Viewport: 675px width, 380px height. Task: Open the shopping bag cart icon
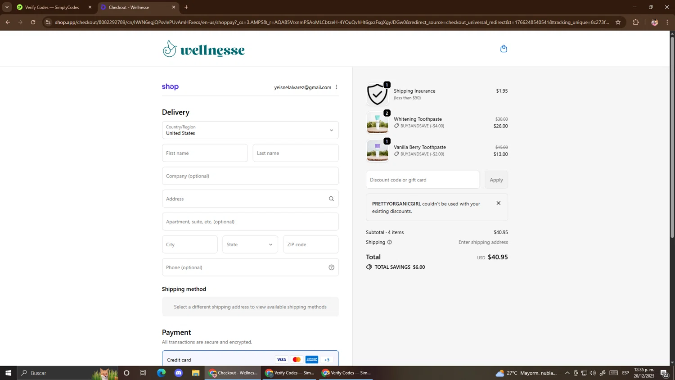pos(504,49)
